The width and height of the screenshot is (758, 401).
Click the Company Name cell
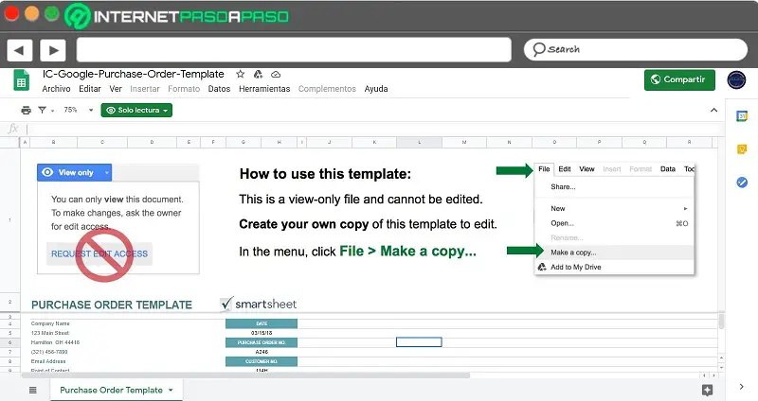[50, 323]
